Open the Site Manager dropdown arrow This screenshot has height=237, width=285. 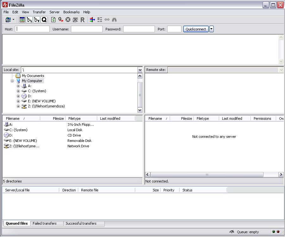pos(13,20)
